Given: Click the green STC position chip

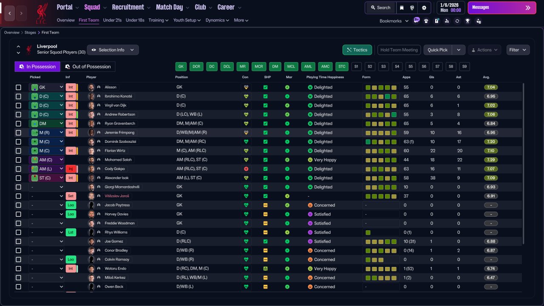Looking at the screenshot, I should [x=342, y=67].
